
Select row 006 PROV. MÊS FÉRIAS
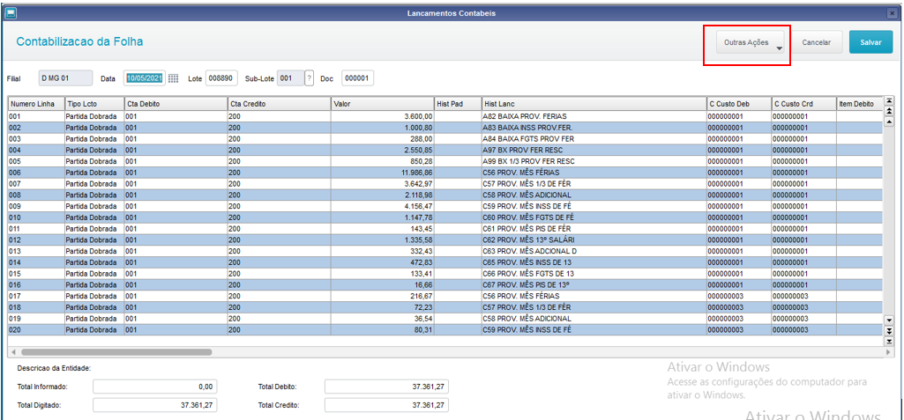(445, 173)
